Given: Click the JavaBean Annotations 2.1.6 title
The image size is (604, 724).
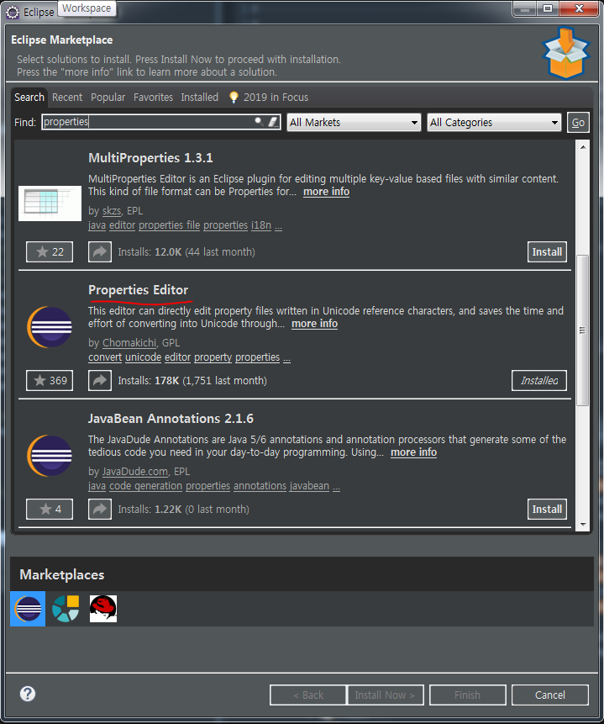Looking at the screenshot, I should coord(171,418).
